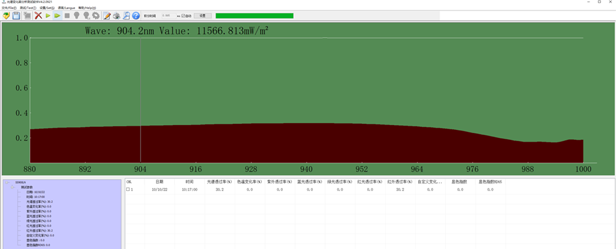This screenshot has height=249, width=616.
Task: Open the 语言/Langue menu
Action: [67, 8]
